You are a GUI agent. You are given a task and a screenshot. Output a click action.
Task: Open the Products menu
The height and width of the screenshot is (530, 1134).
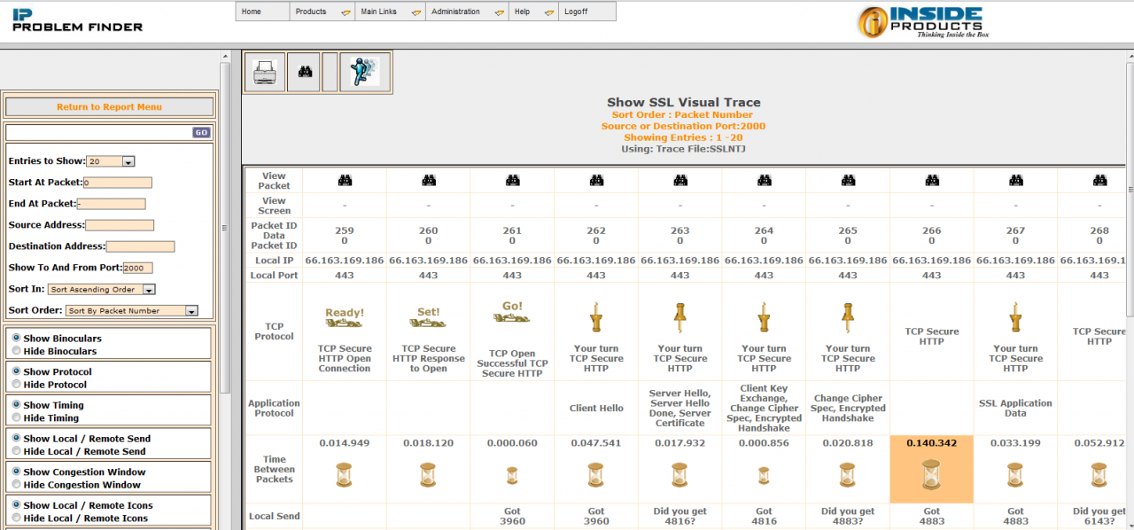click(x=322, y=12)
